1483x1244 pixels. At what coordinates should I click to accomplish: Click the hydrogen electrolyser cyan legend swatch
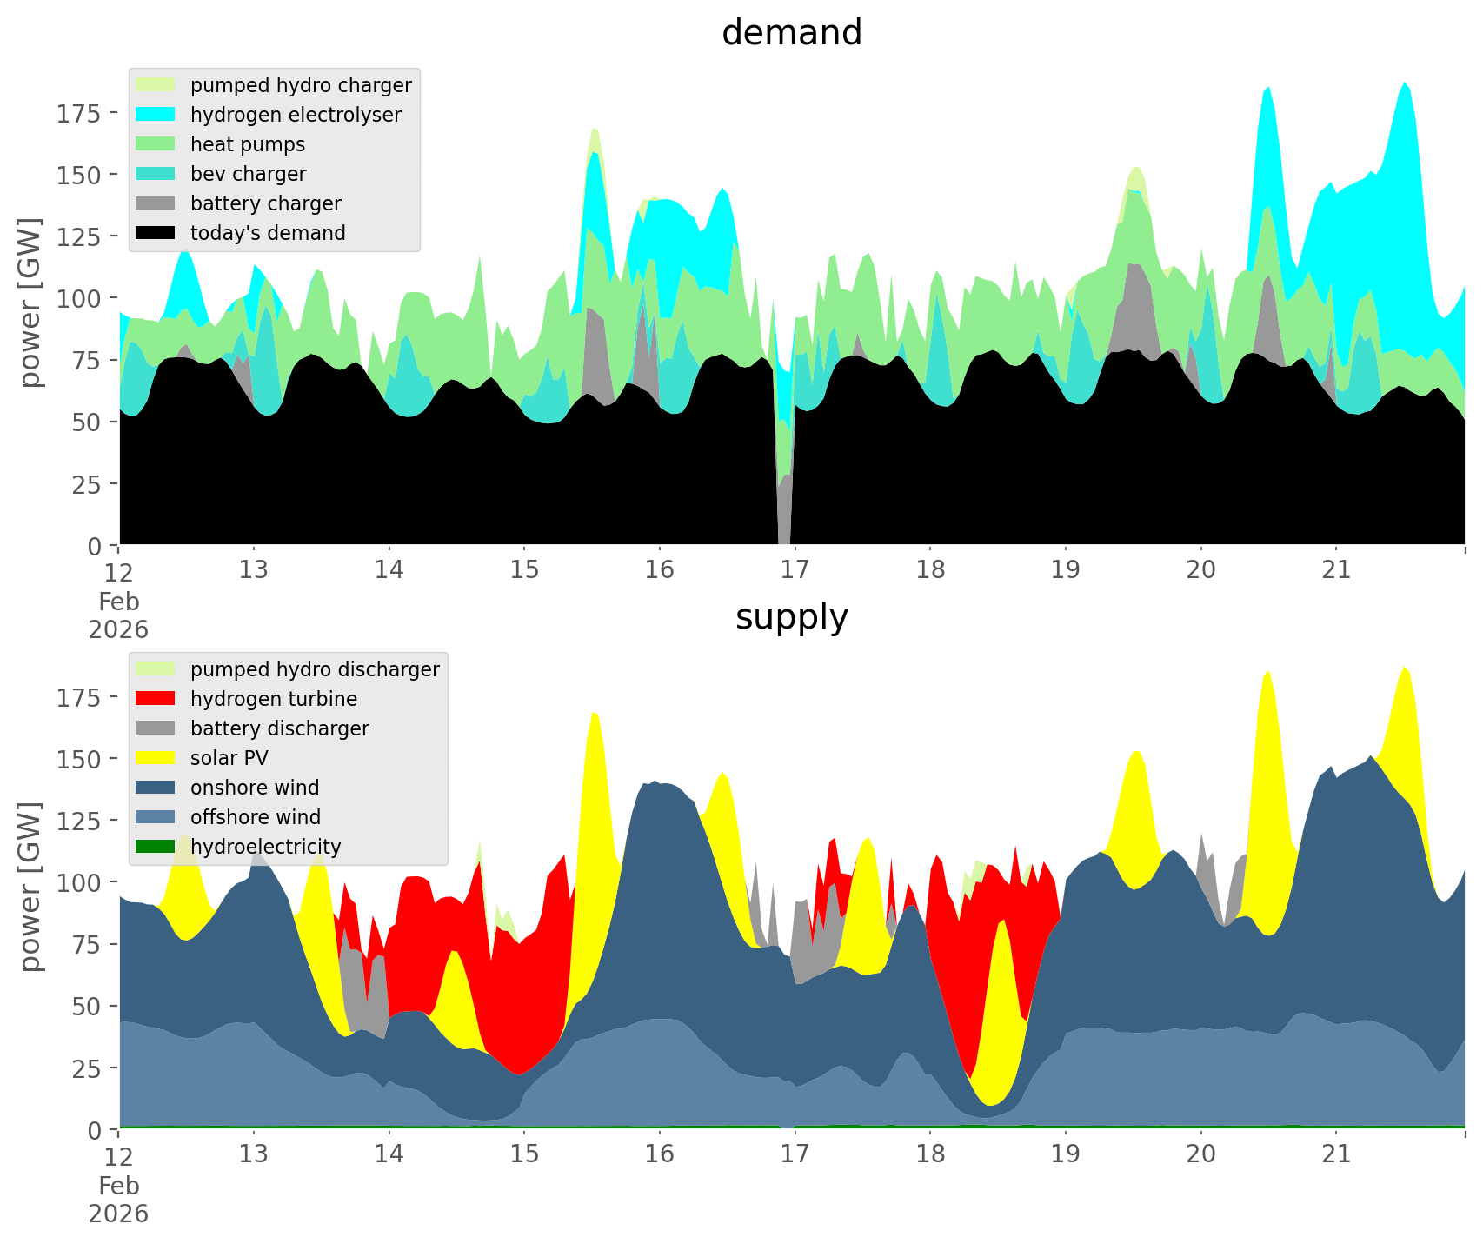click(x=156, y=115)
